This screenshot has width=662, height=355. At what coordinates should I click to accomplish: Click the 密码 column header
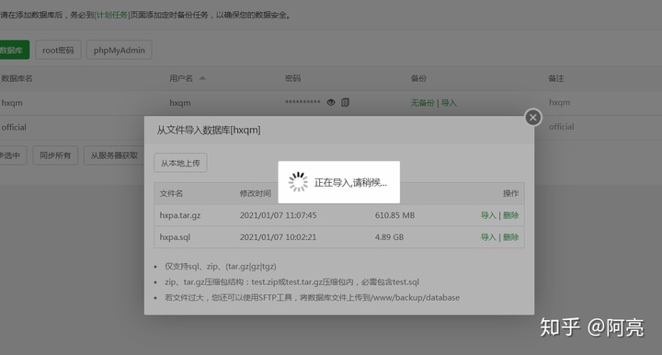coord(292,78)
